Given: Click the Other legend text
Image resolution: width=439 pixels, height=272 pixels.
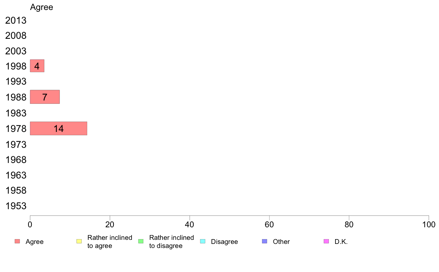Looking at the screenshot, I should (281, 242).
